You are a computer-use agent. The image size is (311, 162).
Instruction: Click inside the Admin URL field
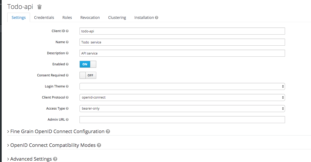pos(182,119)
